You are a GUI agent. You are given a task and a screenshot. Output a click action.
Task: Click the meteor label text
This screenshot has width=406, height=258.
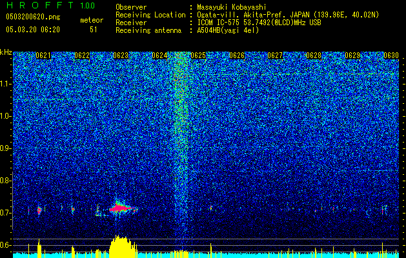[92, 20]
